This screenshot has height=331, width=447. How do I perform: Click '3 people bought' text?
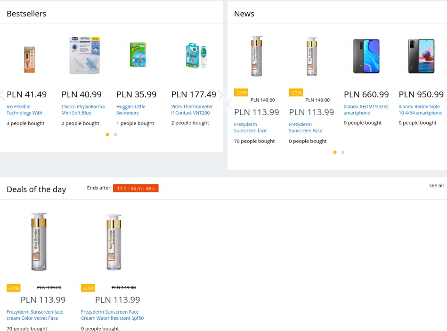click(x=25, y=124)
